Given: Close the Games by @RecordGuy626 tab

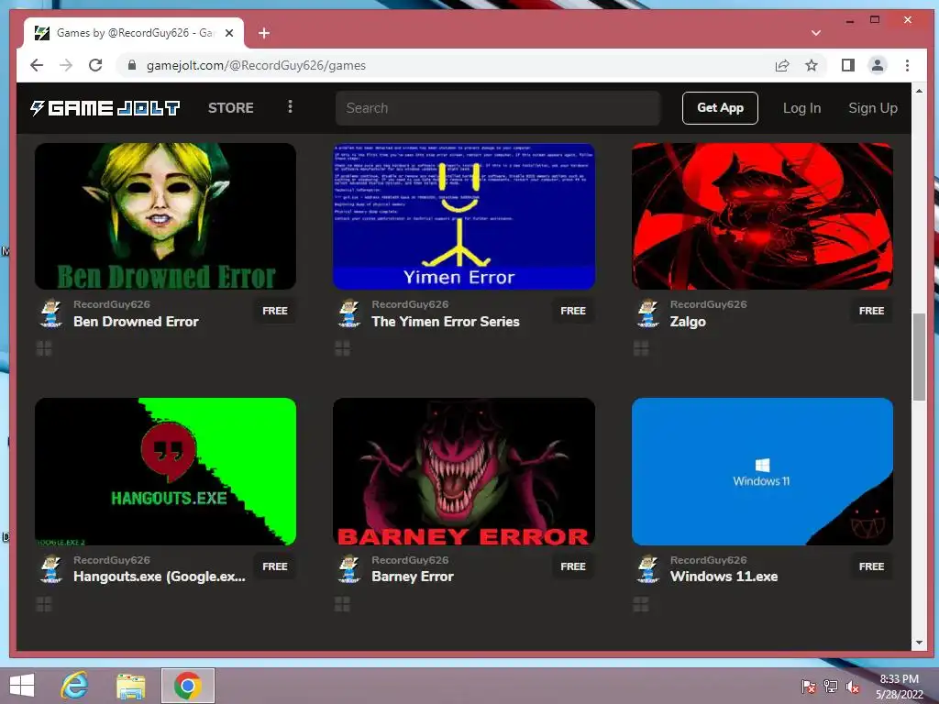Looking at the screenshot, I should point(228,33).
